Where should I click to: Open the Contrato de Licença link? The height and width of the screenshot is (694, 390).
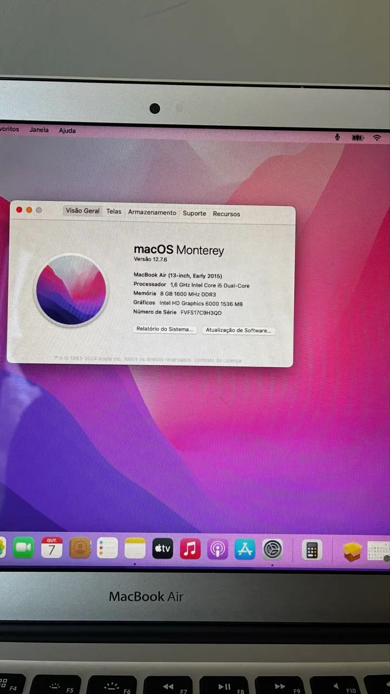(x=218, y=360)
